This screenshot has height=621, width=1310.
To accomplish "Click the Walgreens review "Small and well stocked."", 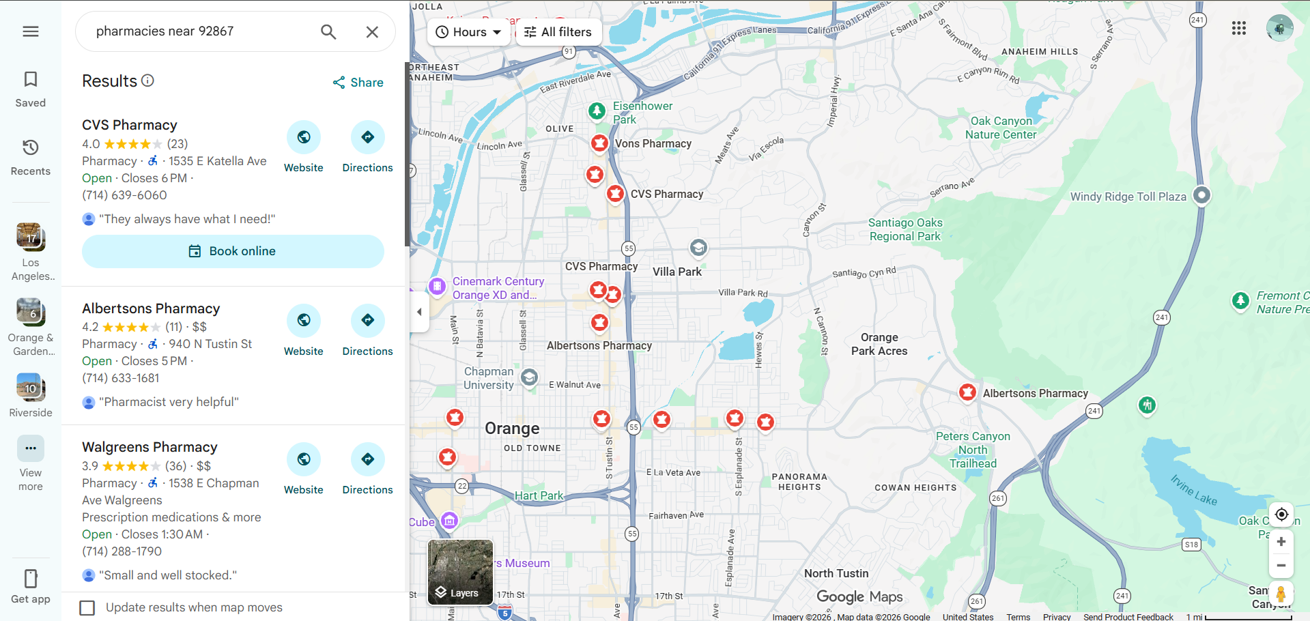I will coord(168,575).
